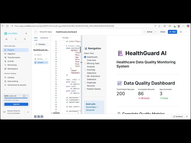Open the Copilot icon in browser

(x=188, y=26)
